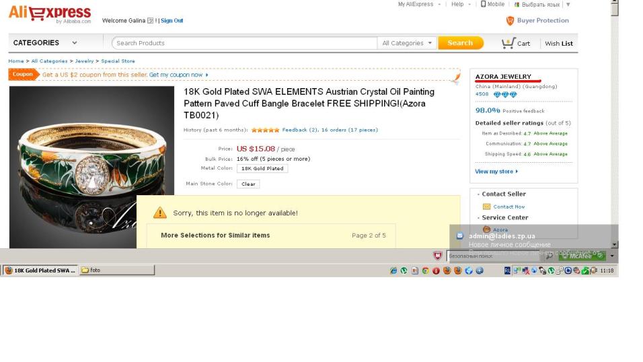Click the Contact Now envelope icon

point(486,207)
